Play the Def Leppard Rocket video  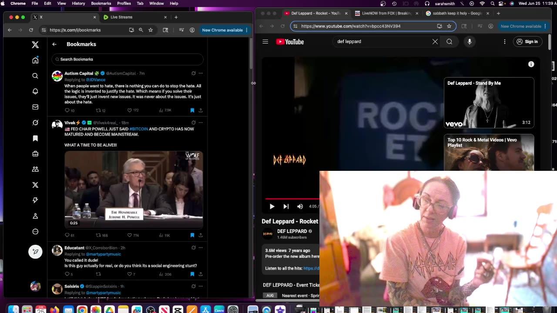point(272,206)
